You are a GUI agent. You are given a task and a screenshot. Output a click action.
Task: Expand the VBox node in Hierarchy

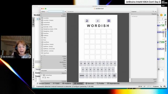click(x=43, y=78)
